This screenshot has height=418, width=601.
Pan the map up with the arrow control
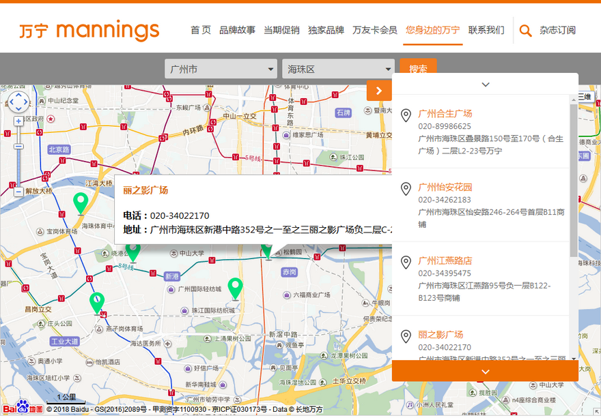[18, 95]
